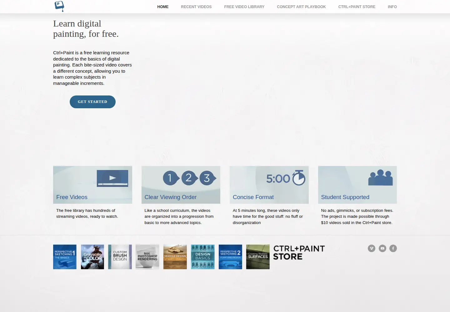Click text 'The free library has hundreds of'
Screen dimensions: 450x312
point(86,211)
